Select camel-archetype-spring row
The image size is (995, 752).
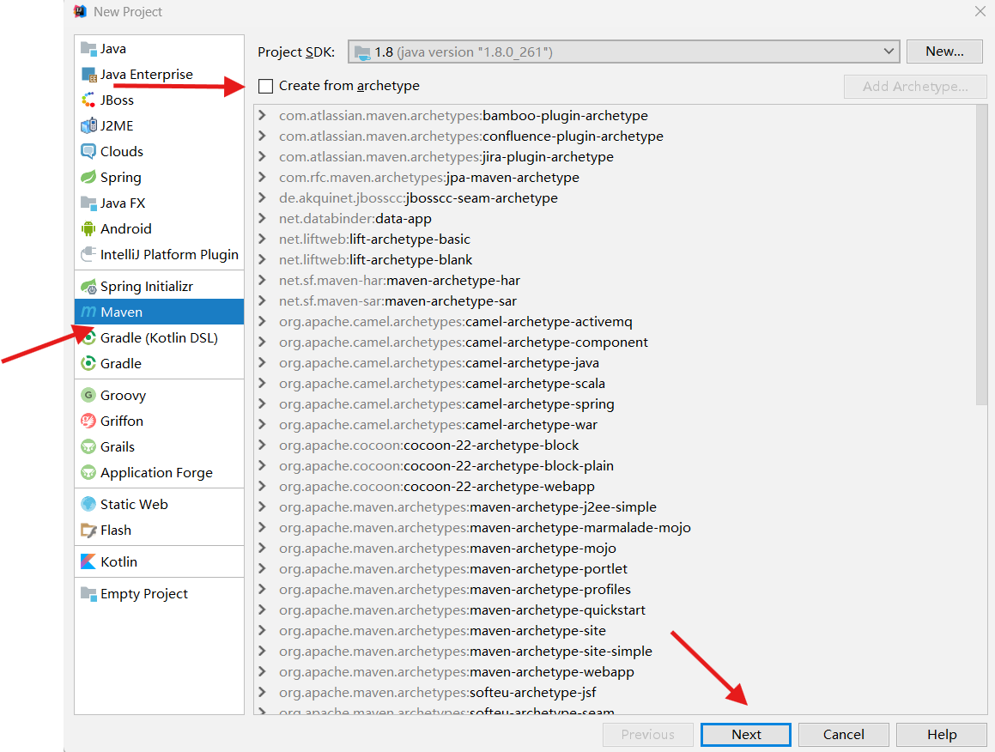pos(615,403)
